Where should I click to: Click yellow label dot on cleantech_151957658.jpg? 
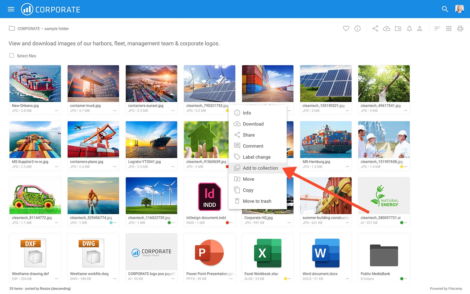tap(402, 167)
